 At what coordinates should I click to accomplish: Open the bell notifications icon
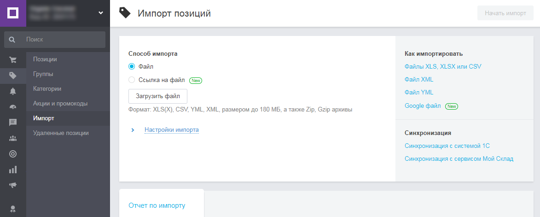tap(13, 91)
